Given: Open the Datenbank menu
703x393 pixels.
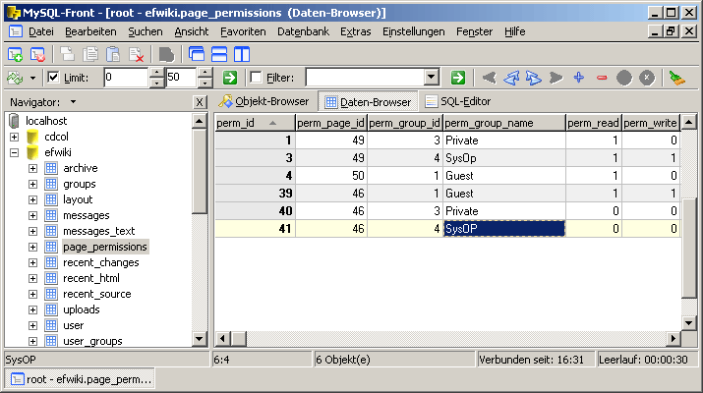Looking at the screenshot, I should coord(304,31).
